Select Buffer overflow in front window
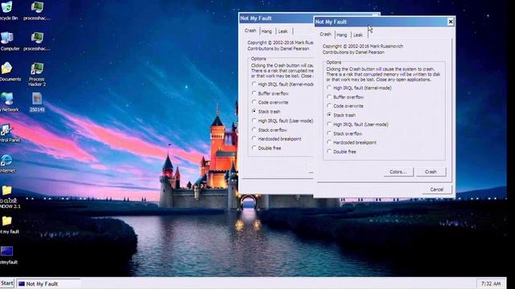515x289 pixels. click(x=345, y=97)
